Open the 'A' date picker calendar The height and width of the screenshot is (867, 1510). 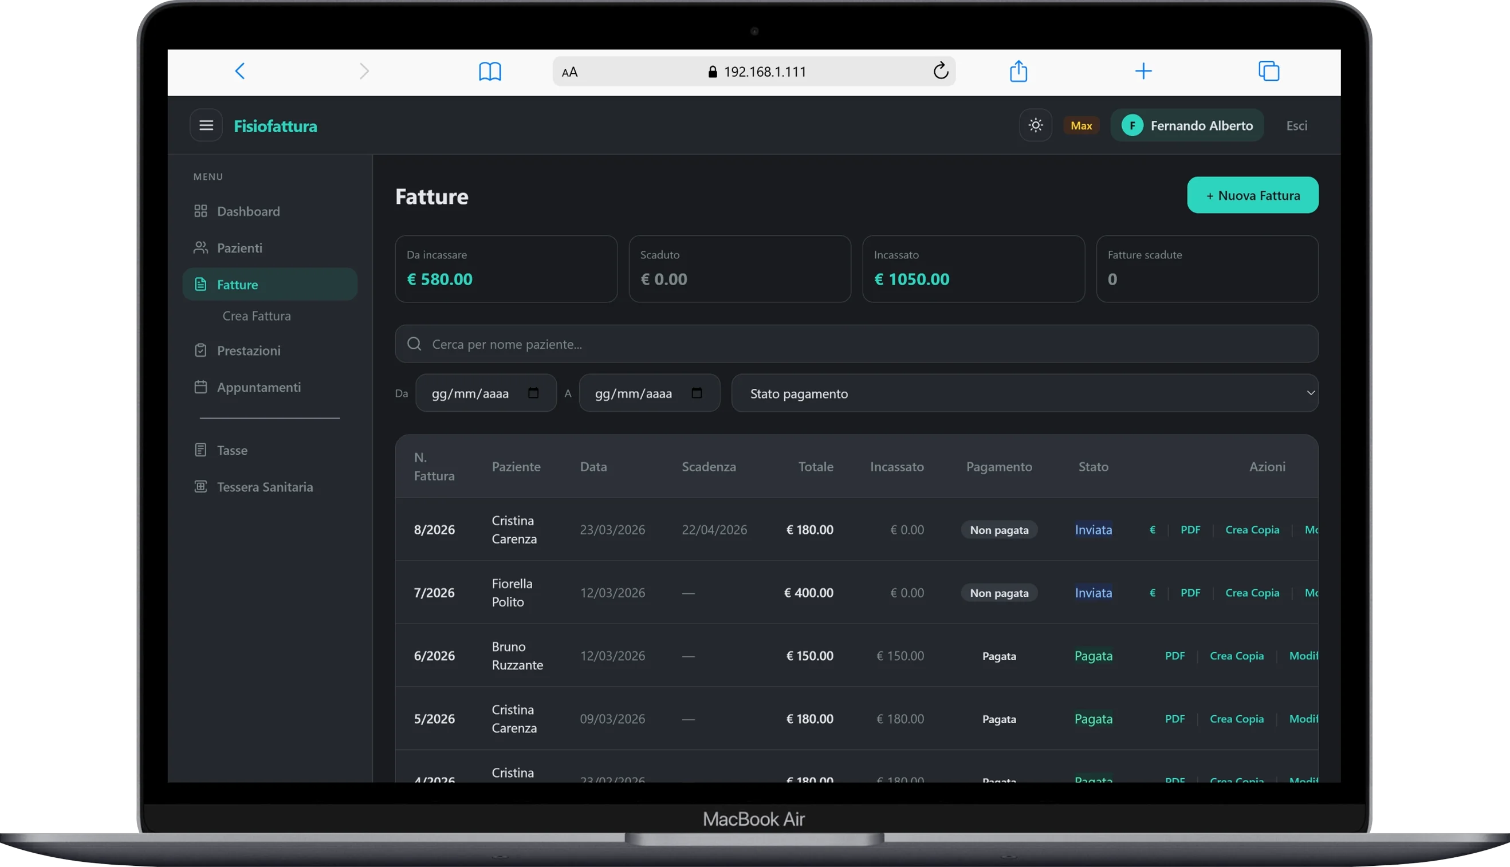pos(697,393)
